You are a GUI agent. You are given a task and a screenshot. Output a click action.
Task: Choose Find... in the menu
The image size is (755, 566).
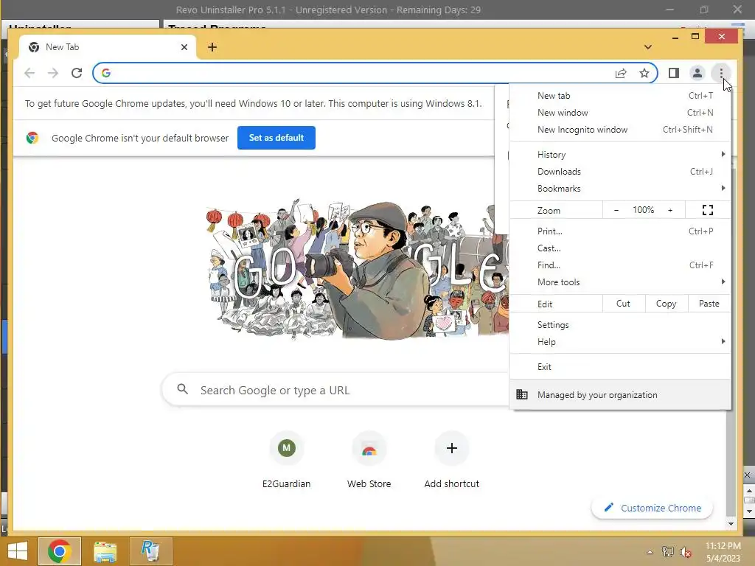[620, 265]
